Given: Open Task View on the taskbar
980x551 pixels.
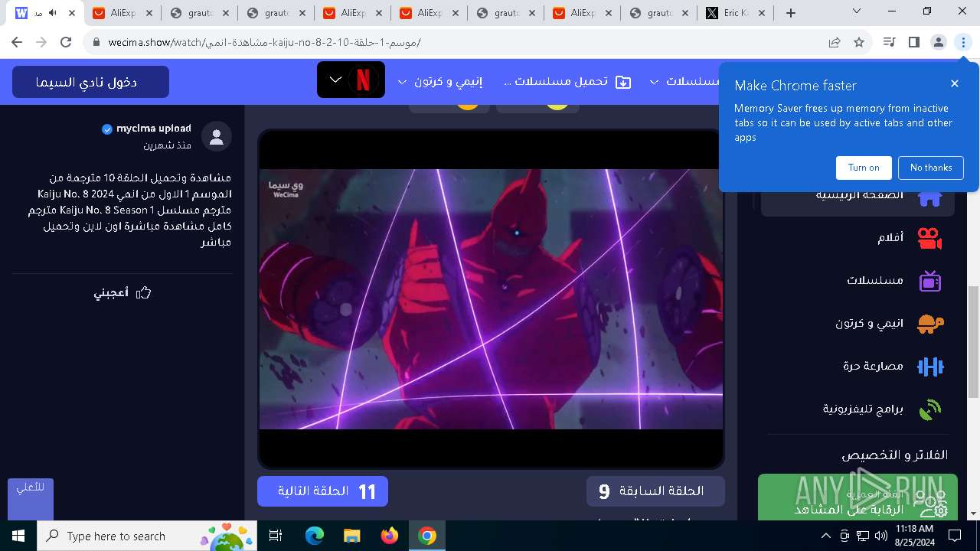Looking at the screenshot, I should point(276,536).
